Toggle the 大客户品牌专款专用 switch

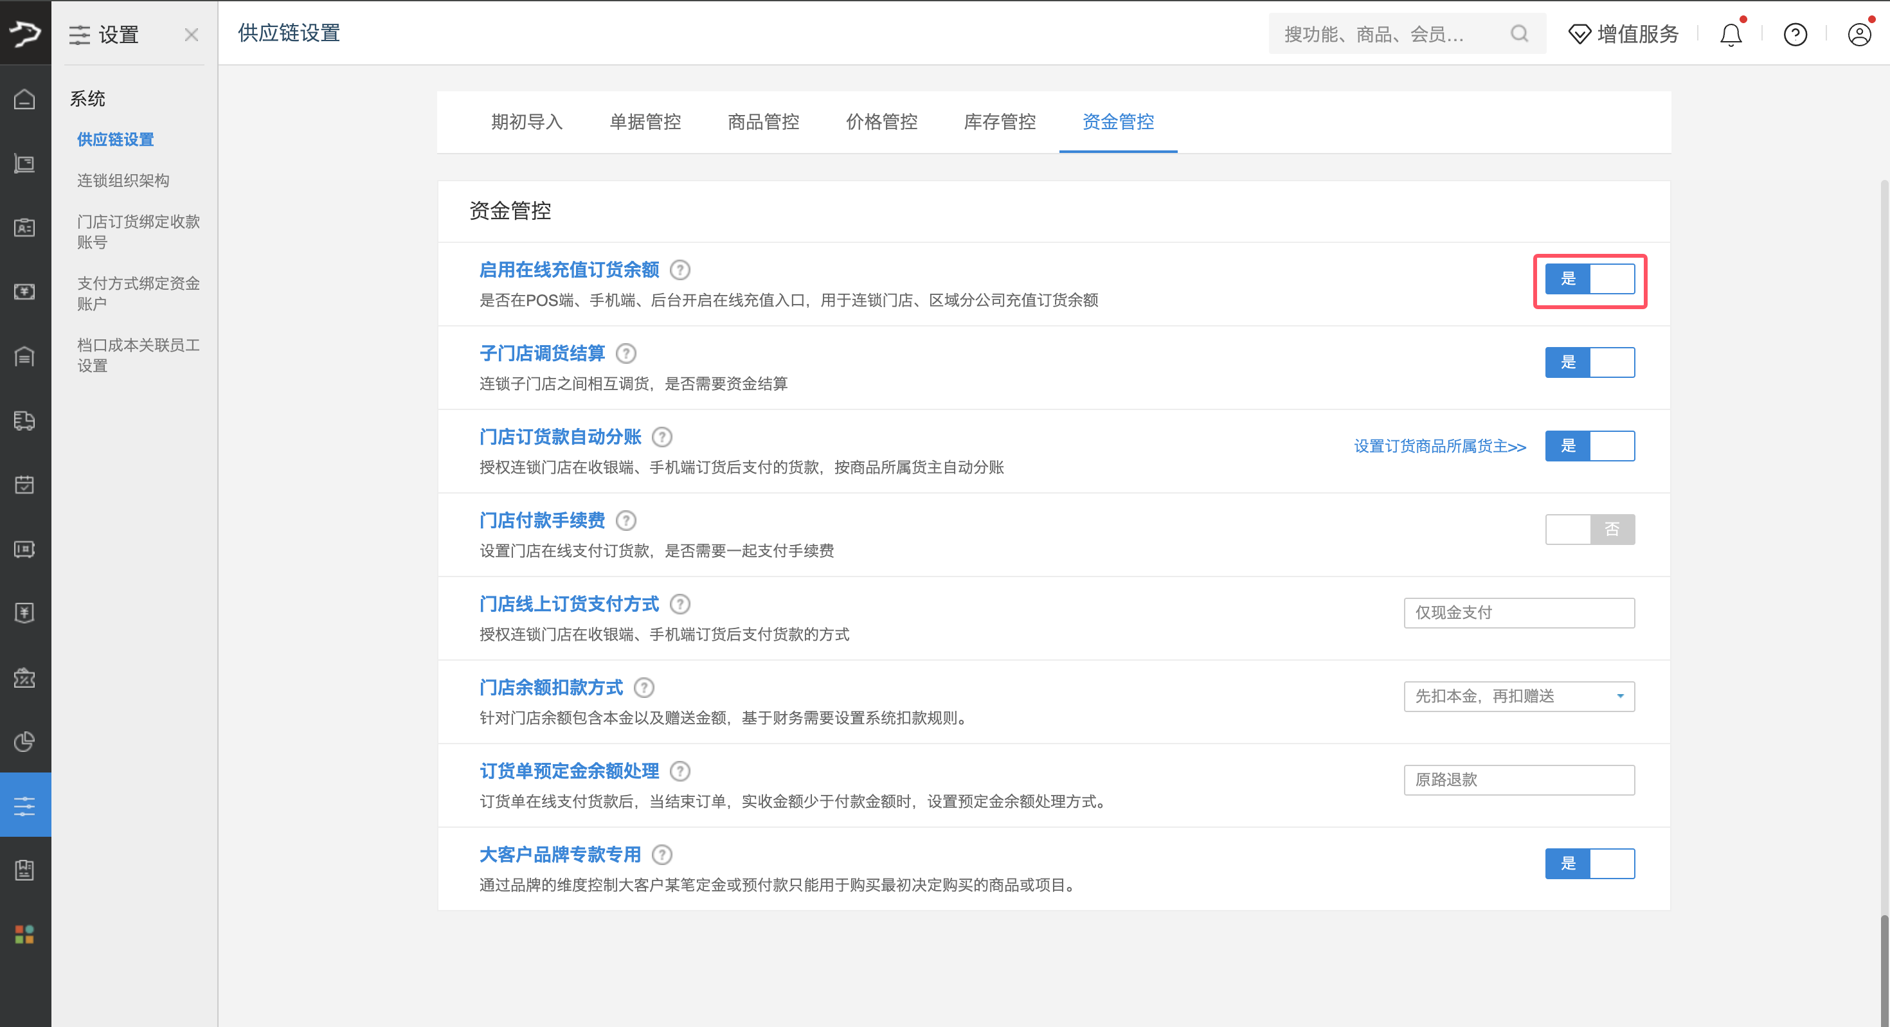click(x=1590, y=864)
